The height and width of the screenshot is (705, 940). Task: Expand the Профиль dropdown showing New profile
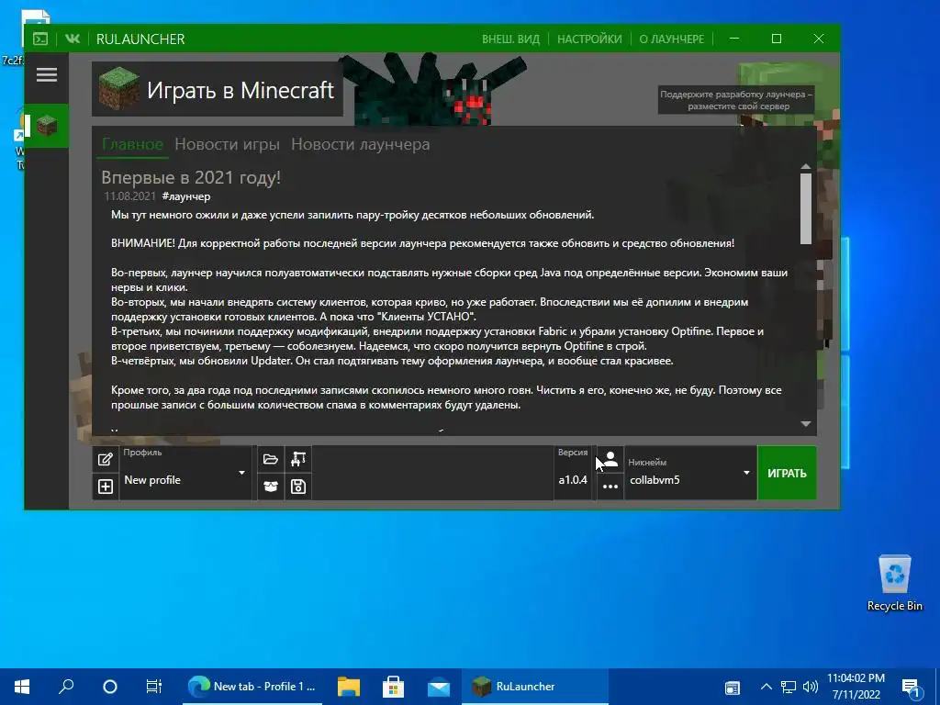[185, 473]
